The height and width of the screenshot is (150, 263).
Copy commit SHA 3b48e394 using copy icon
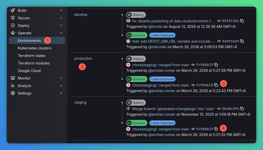[242, 109]
